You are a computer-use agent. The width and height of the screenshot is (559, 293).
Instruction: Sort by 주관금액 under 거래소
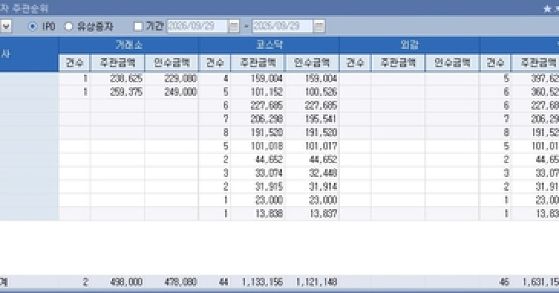(x=117, y=62)
